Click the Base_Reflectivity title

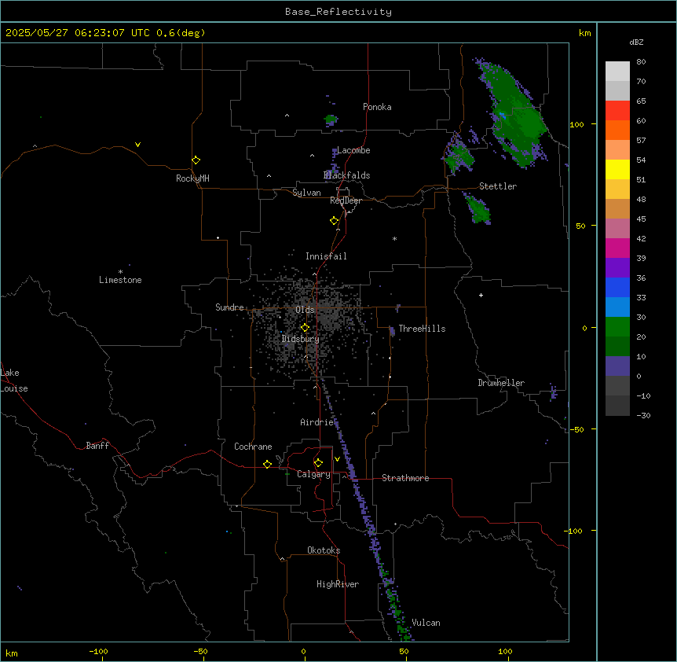[338, 12]
